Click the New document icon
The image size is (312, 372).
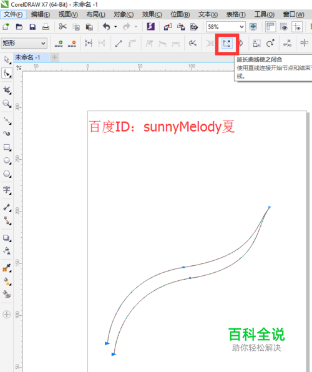[x=6, y=27]
